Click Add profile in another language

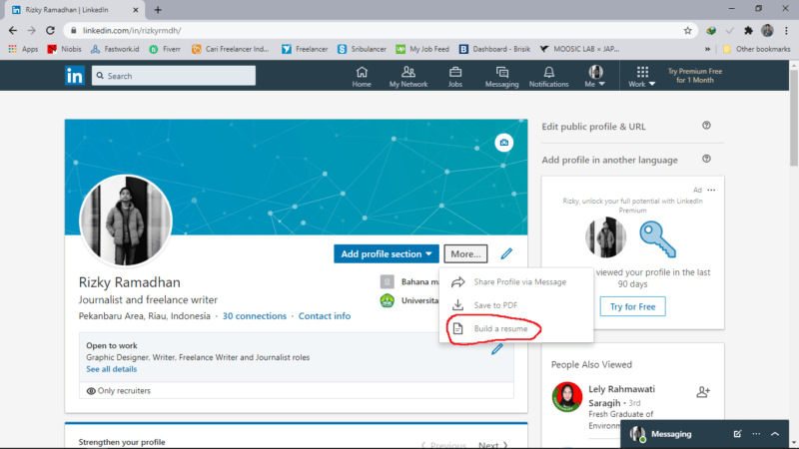(x=609, y=160)
